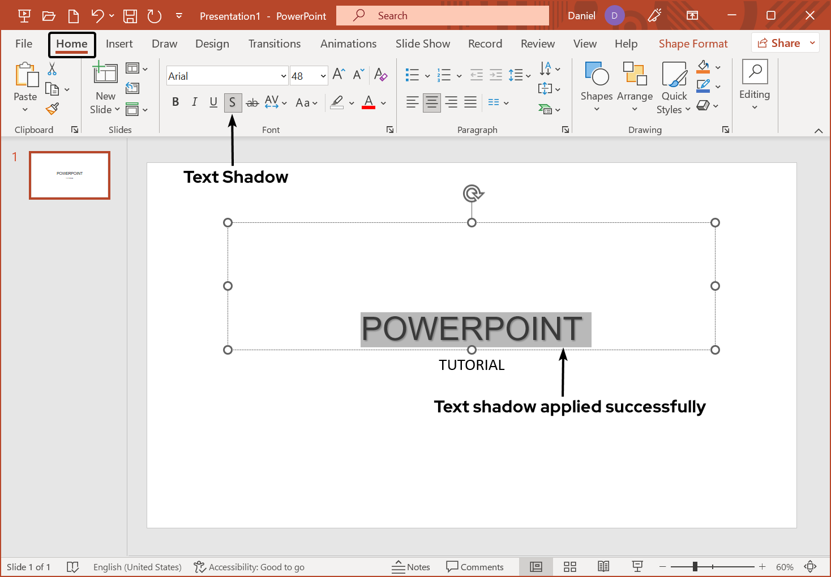The image size is (831, 577).
Task: Select the Align Left icon
Action: click(x=412, y=102)
